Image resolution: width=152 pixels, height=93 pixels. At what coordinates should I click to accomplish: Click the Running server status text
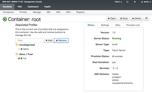click(x=117, y=38)
